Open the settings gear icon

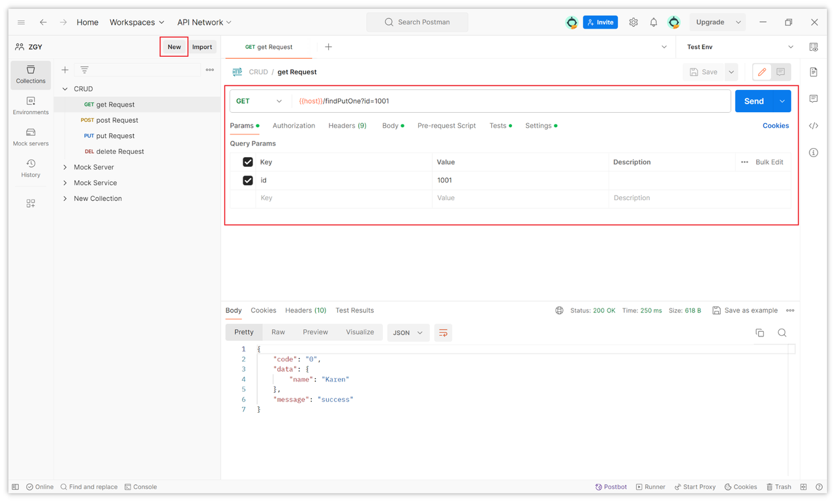coord(633,22)
